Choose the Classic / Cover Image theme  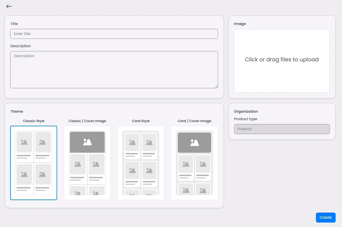tap(87, 163)
